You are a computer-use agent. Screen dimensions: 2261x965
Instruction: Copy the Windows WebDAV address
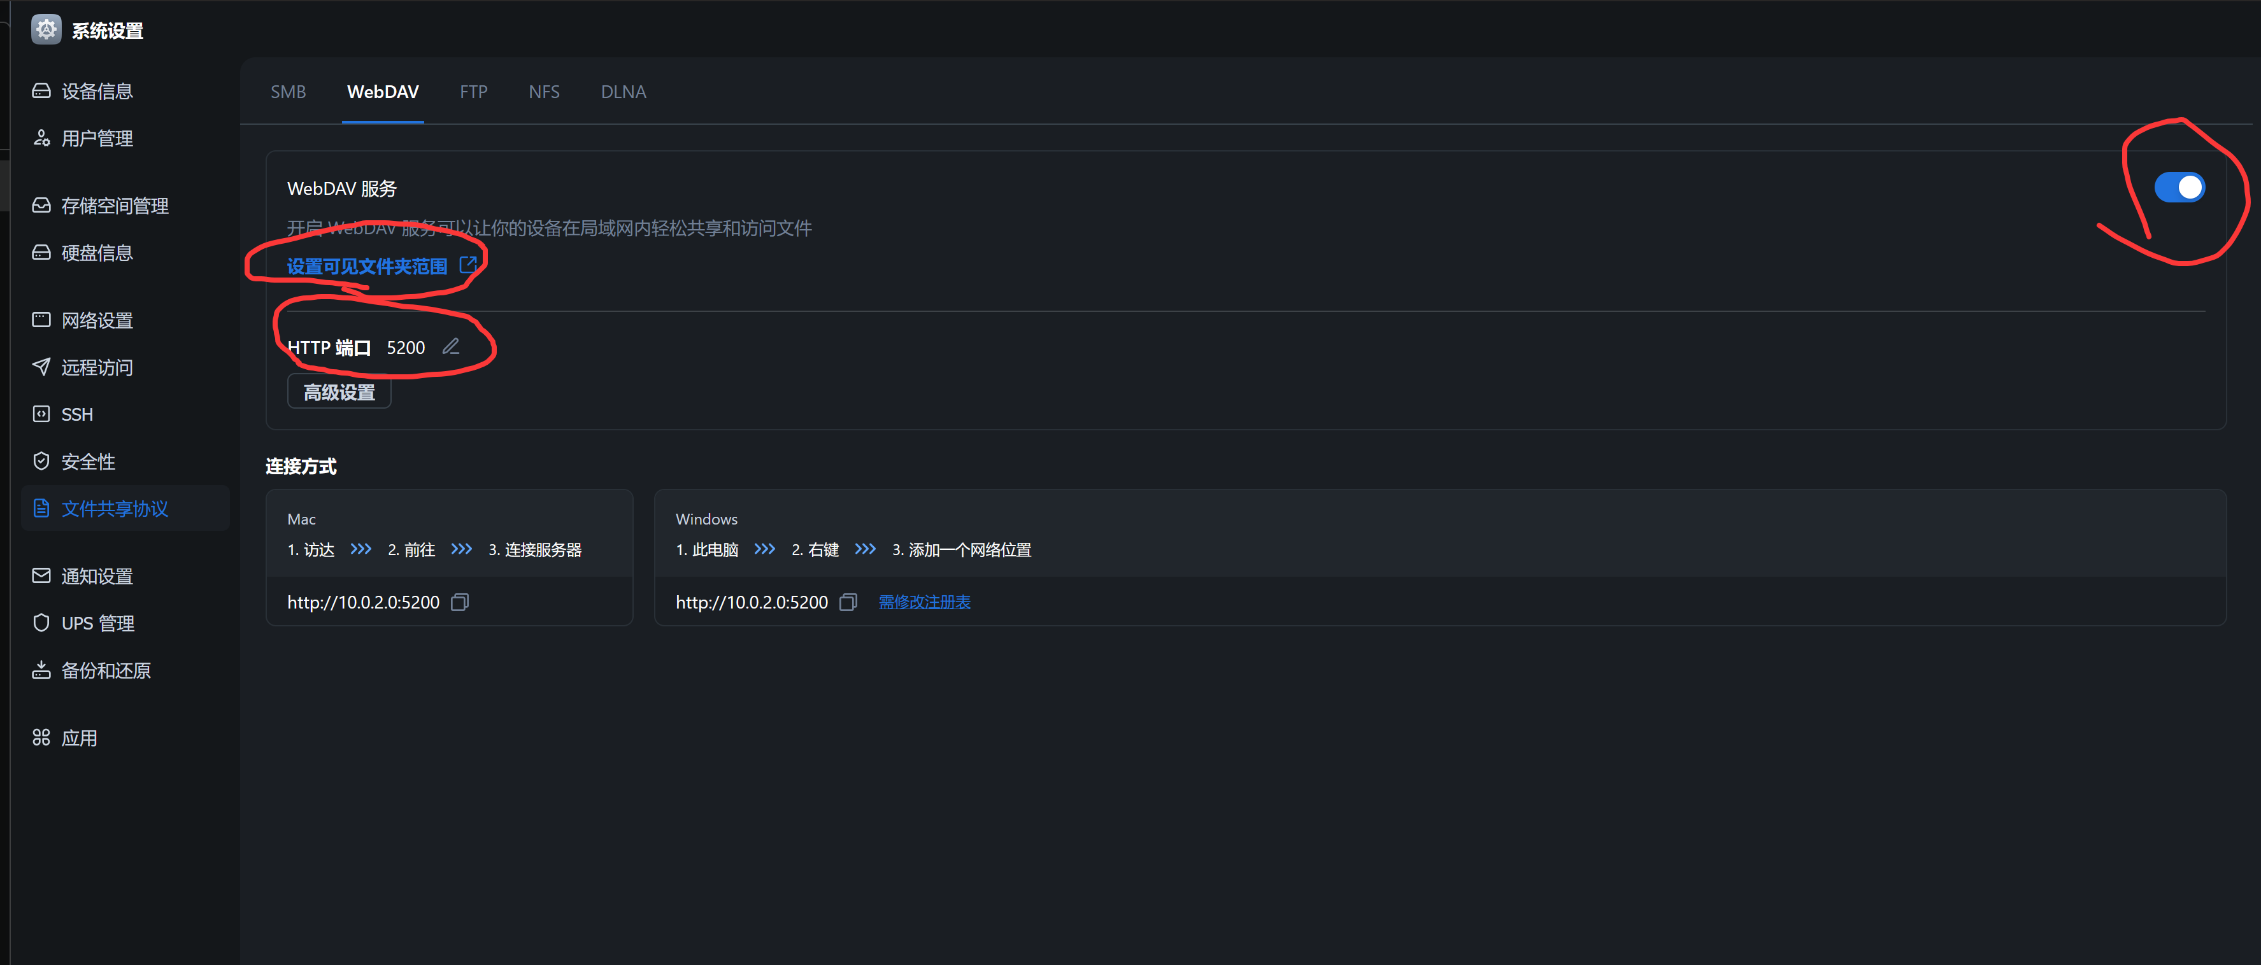pyautogui.click(x=848, y=602)
